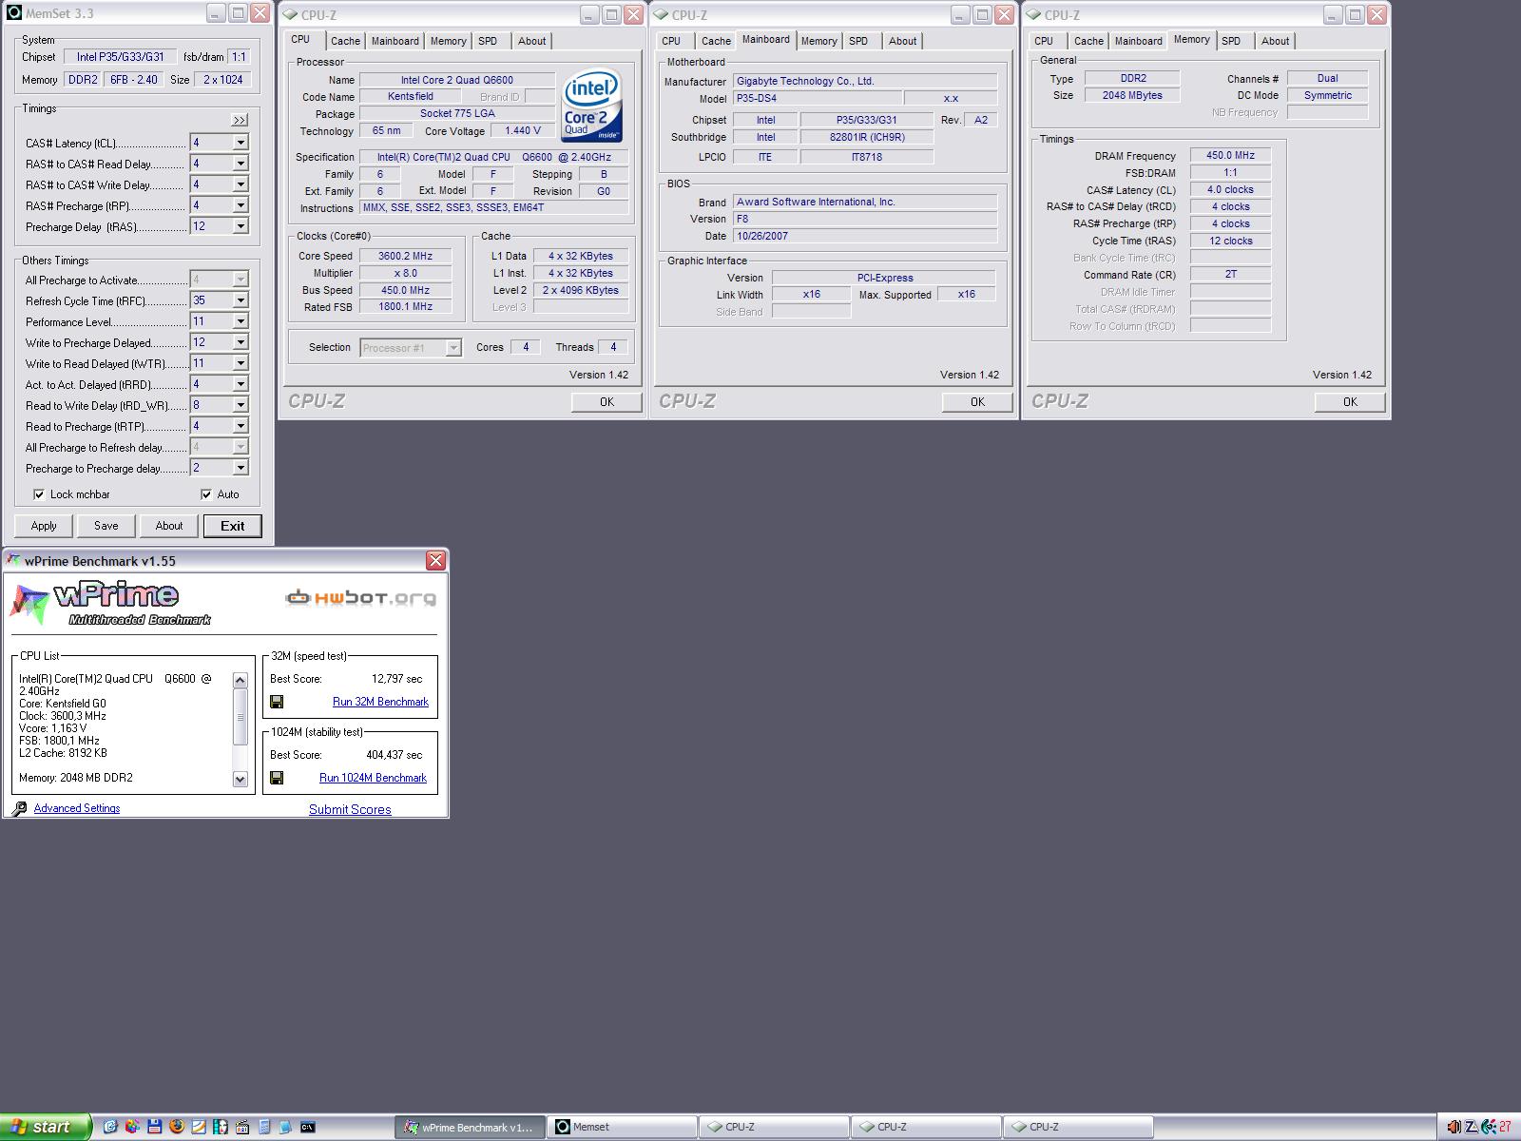
Task: Toggle the Auto checkbox in MemSet
Action: pyautogui.click(x=206, y=494)
